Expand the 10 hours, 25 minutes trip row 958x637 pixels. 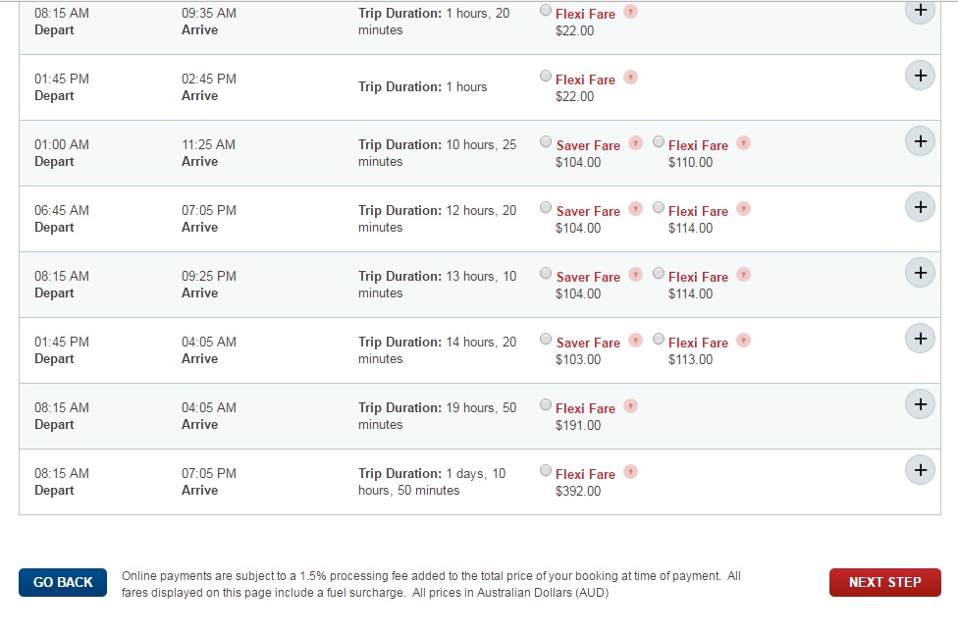click(x=920, y=141)
